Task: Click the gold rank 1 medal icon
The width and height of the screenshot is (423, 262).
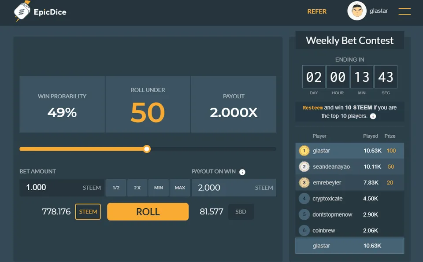Action: (304, 151)
